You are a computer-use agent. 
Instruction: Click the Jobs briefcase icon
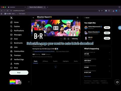click(11, 47)
